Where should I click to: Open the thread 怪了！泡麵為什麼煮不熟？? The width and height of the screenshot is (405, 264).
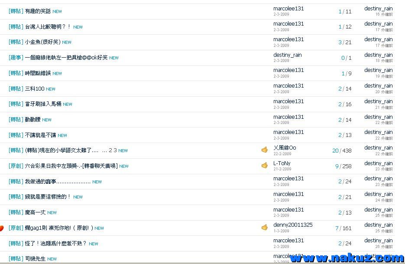[56, 243]
